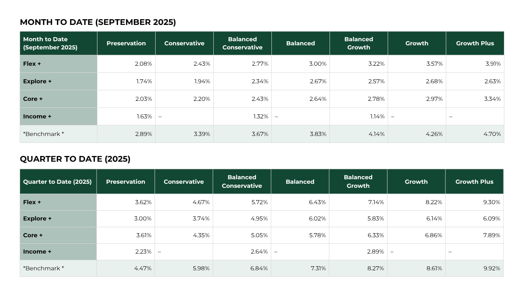Select the Balanced Growth header in month-to-date table
524x294 pixels.
point(359,43)
